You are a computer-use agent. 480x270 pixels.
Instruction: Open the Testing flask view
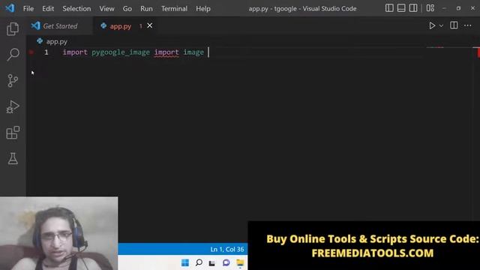tap(13, 158)
